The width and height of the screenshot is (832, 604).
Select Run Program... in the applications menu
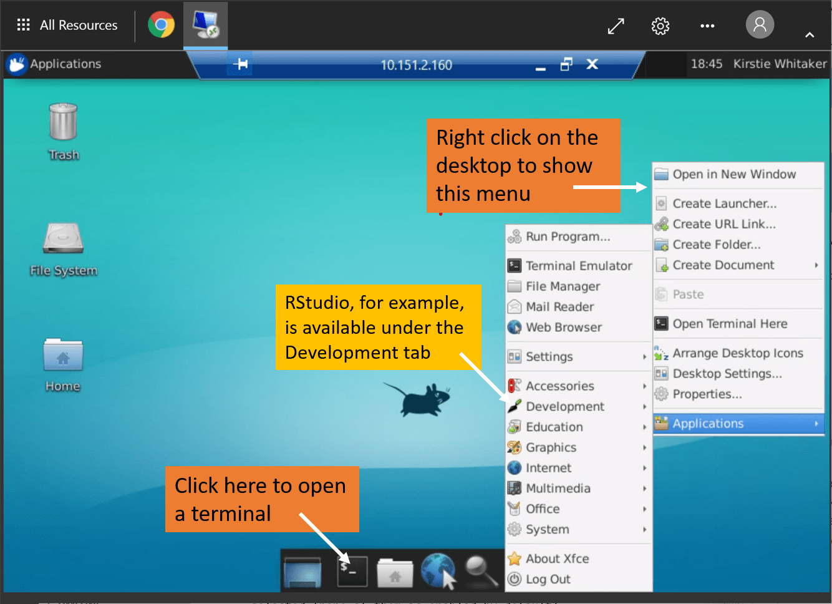click(578, 236)
